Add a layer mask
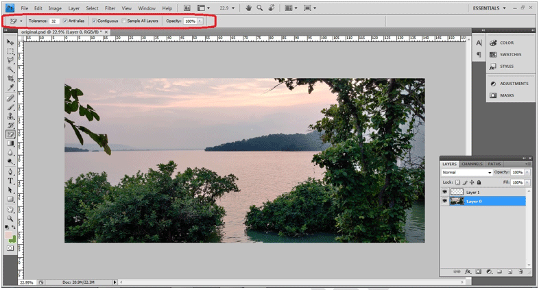The width and height of the screenshot is (539, 290). tap(478, 271)
